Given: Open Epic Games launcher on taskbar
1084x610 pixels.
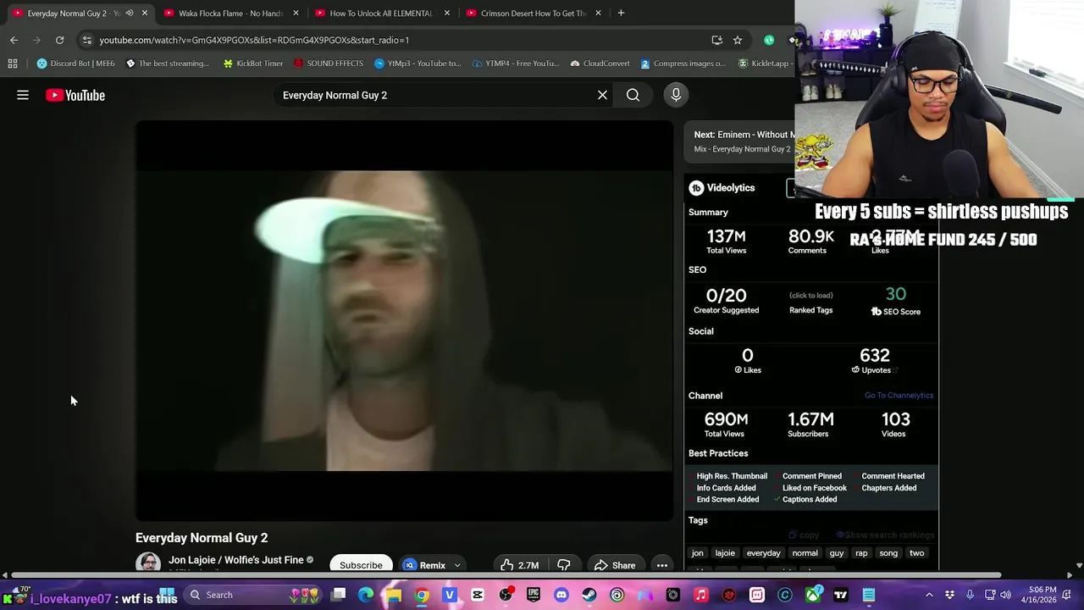Looking at the screenshot, I should pos(533,595).
